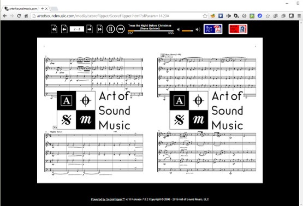The width and height of the screenshot is (303, 206).
Task: Go to the browser home page
Action: coord(26,16)
